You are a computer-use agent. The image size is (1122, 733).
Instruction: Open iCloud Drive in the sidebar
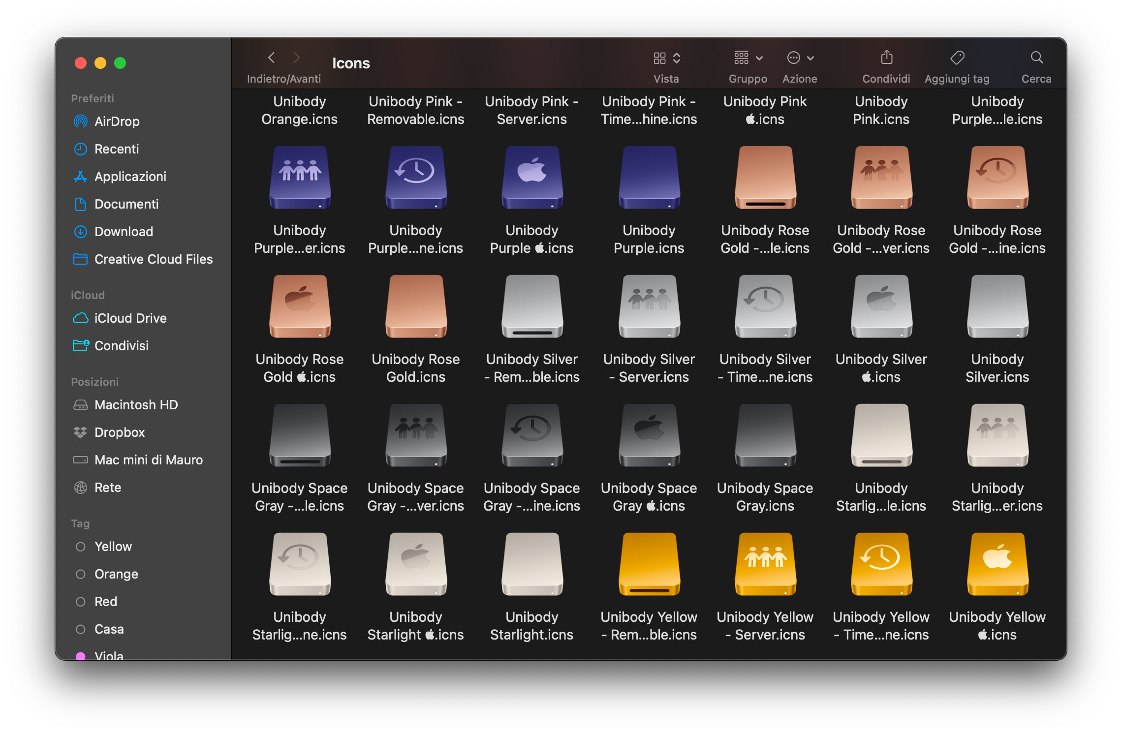pos(130,318)
